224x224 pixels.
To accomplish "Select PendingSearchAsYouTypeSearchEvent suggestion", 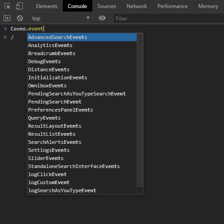I will click(x=82, y=94).
